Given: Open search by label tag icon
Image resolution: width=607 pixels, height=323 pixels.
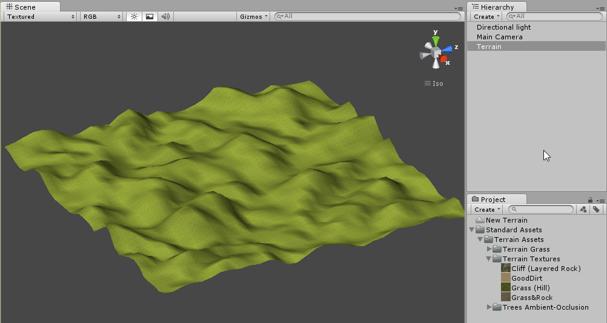Looking at the screenshot, I should [x=596, y=209].
